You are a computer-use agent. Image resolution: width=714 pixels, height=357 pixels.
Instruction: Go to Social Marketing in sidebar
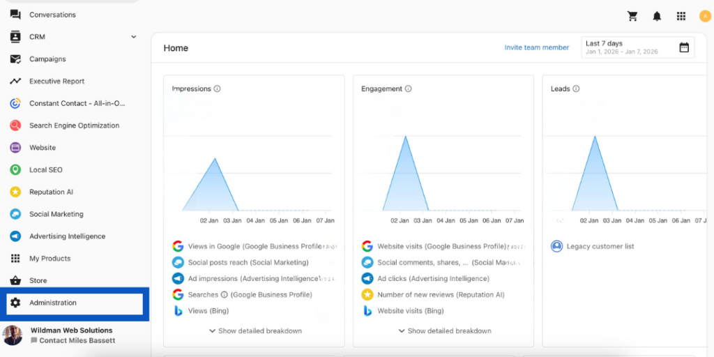pos(56,214)
